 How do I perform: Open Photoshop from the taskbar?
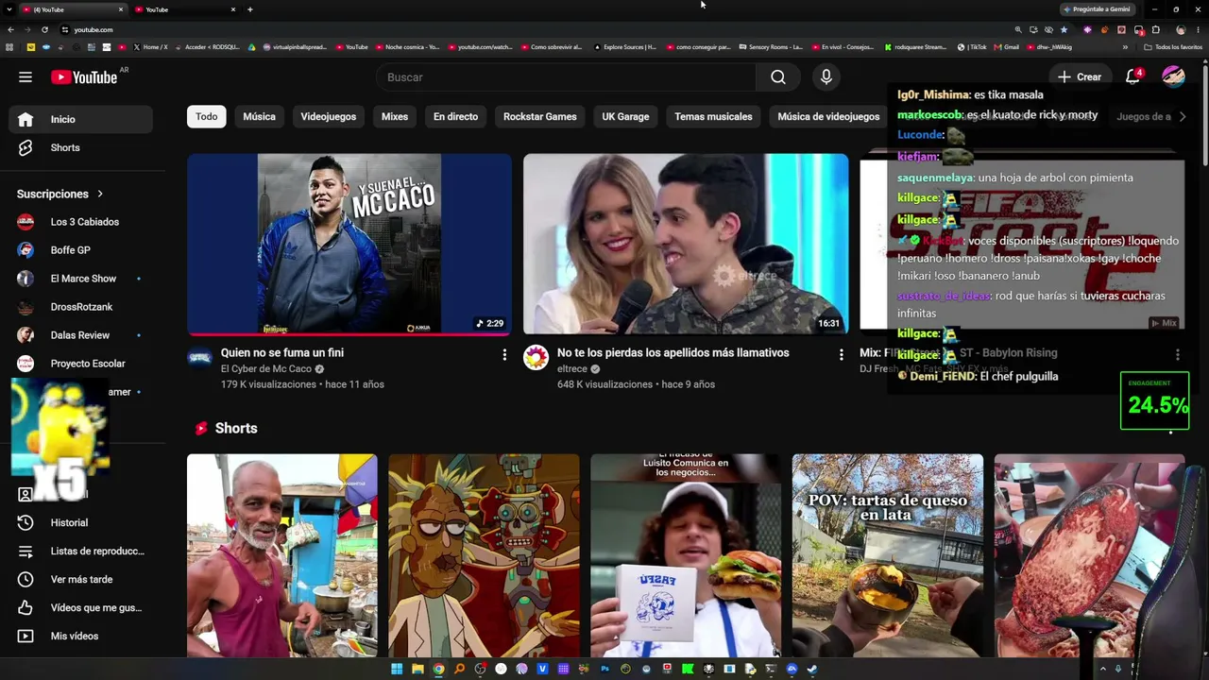tap(604, 670)
